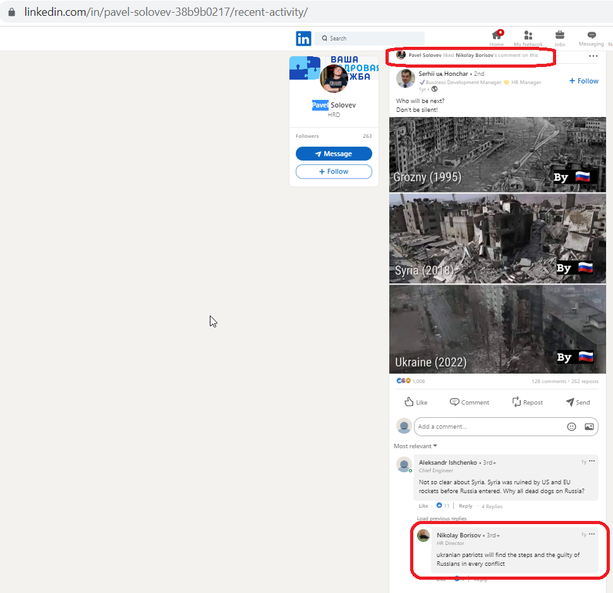
Task: Click the lock icon in address bar
Action: point(12,12)
